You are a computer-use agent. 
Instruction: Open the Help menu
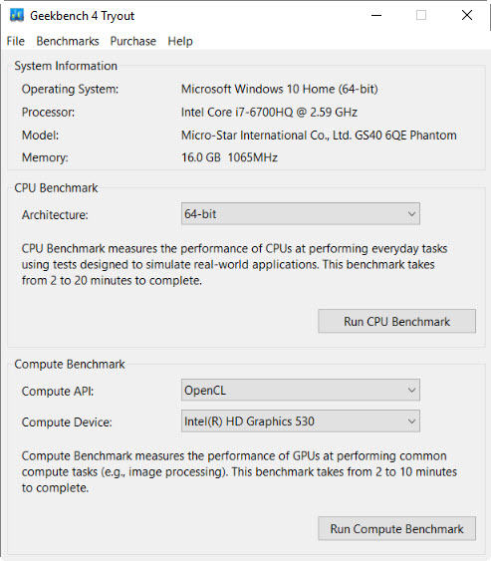tap(180, 41)
